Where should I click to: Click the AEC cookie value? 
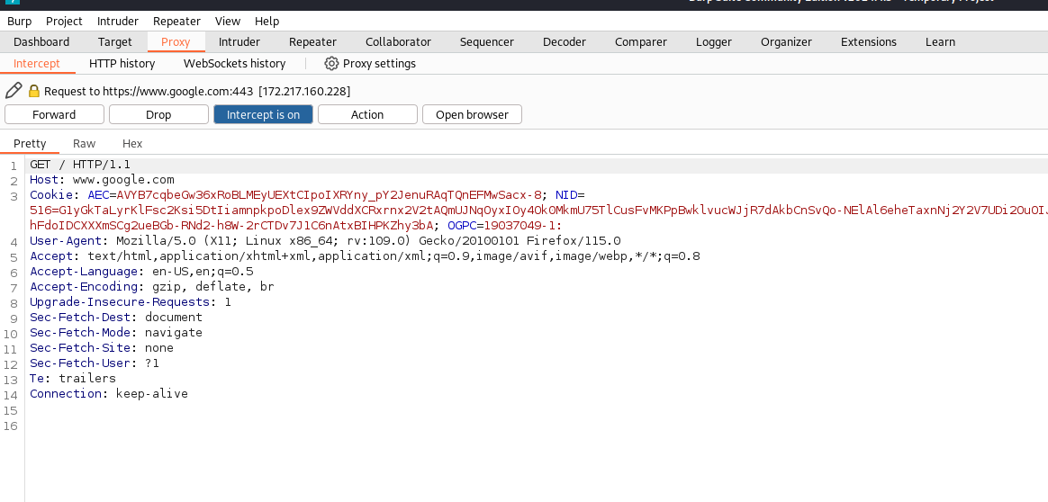[x=329, y=195]
